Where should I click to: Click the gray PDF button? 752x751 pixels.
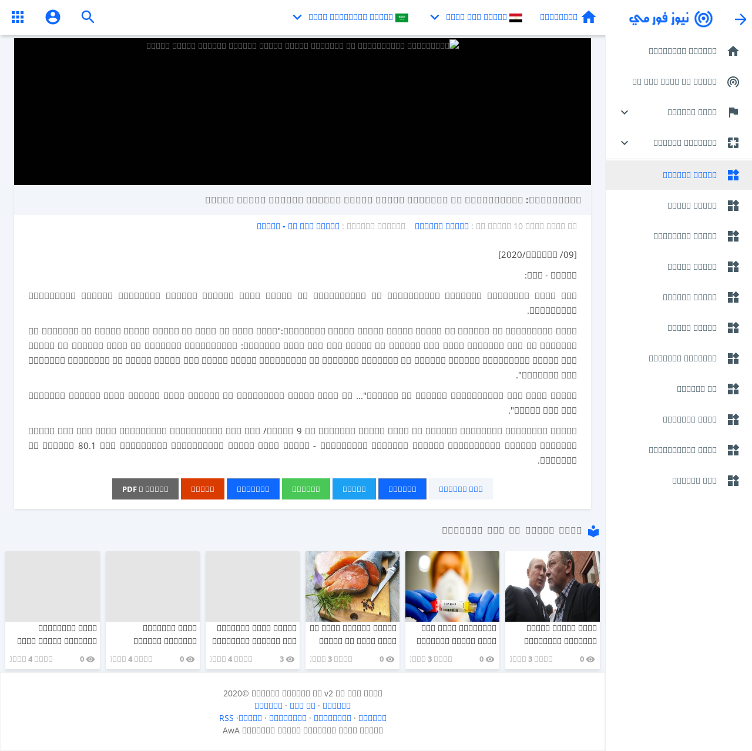tap(145, 489)
